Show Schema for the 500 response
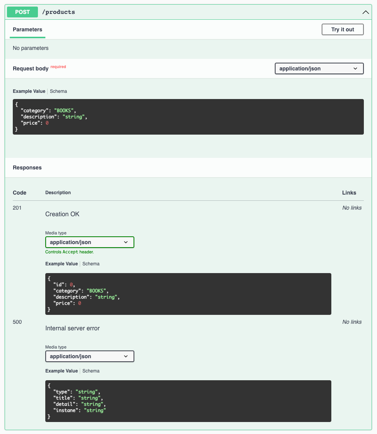The width and height of the screenshot is (377, 434). [x=91, y=371]
